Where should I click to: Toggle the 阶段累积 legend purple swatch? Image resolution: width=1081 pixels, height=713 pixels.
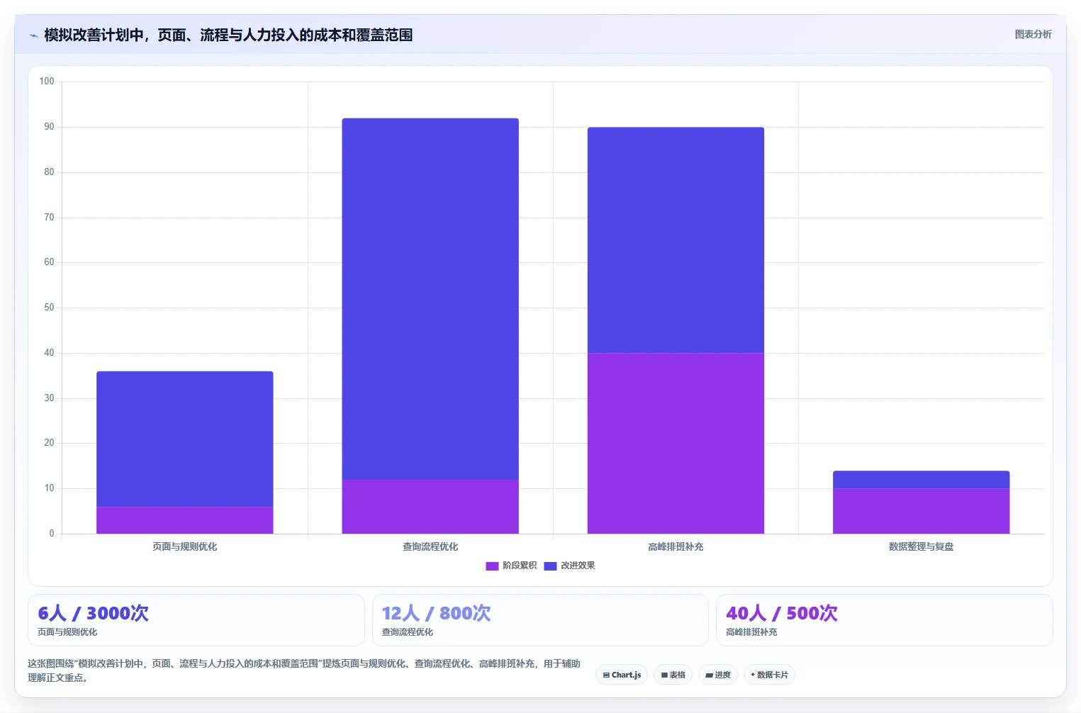pyautogui.click(x=492, y=566)
